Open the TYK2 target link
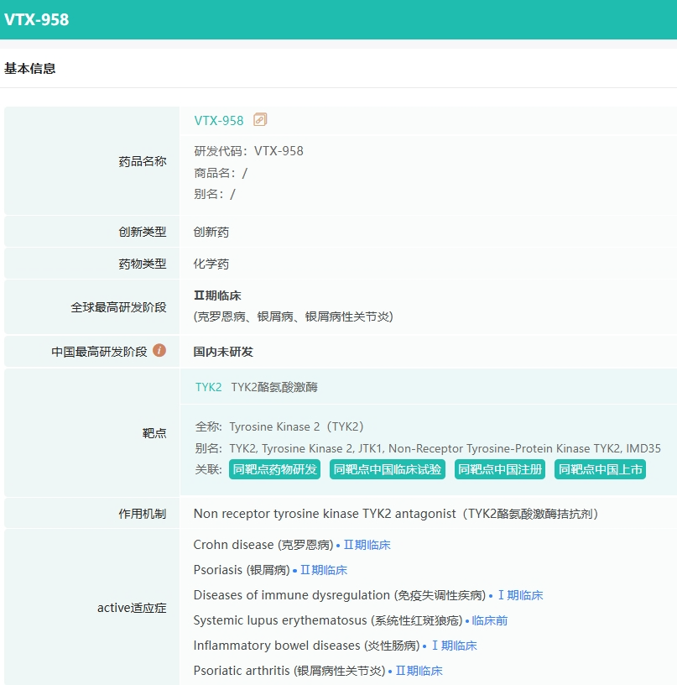The image size is (677, 685). pyautogui.click(x=209, y=387)
